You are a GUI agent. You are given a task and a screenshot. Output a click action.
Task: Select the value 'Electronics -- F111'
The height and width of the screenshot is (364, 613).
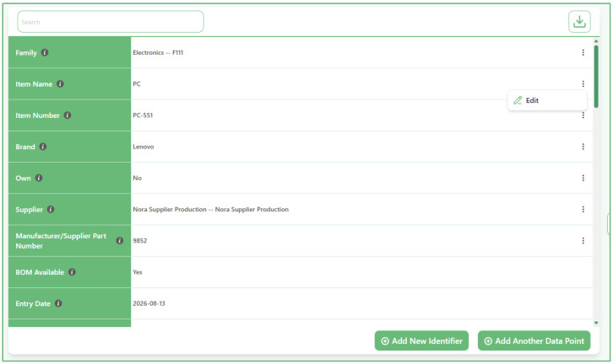click(158, 52)
